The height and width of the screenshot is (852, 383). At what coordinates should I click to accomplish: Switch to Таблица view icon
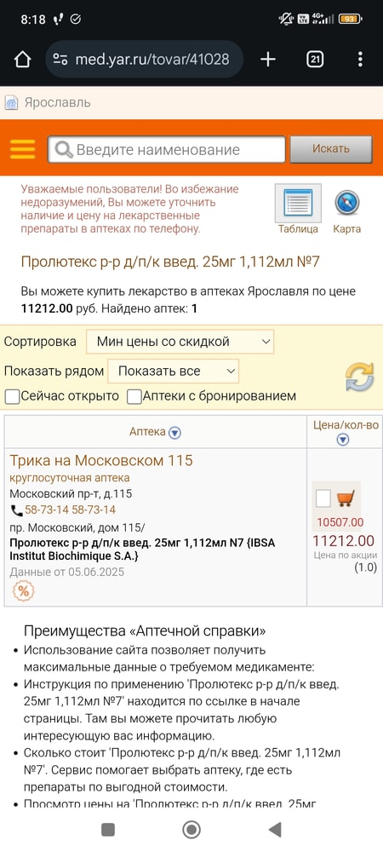pos(298,203)
